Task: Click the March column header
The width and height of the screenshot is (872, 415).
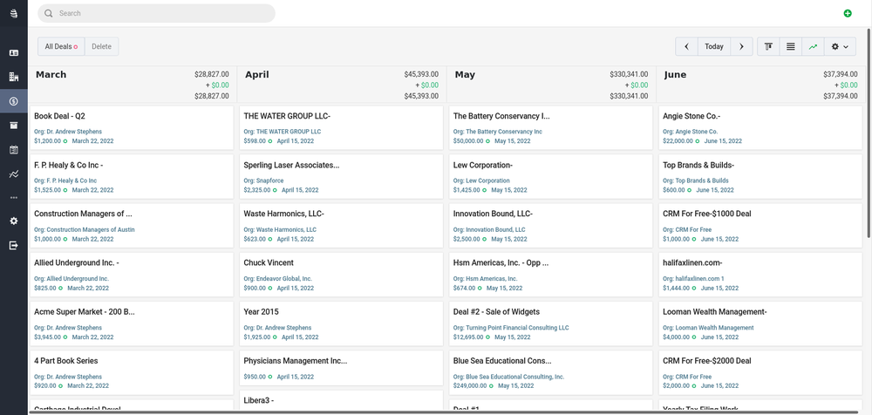Action: (x=51, y=75)
